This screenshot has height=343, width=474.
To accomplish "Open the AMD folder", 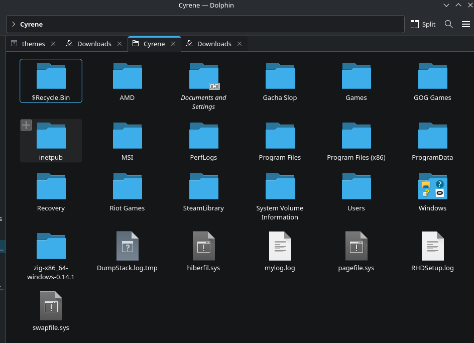I will point(127,76).
